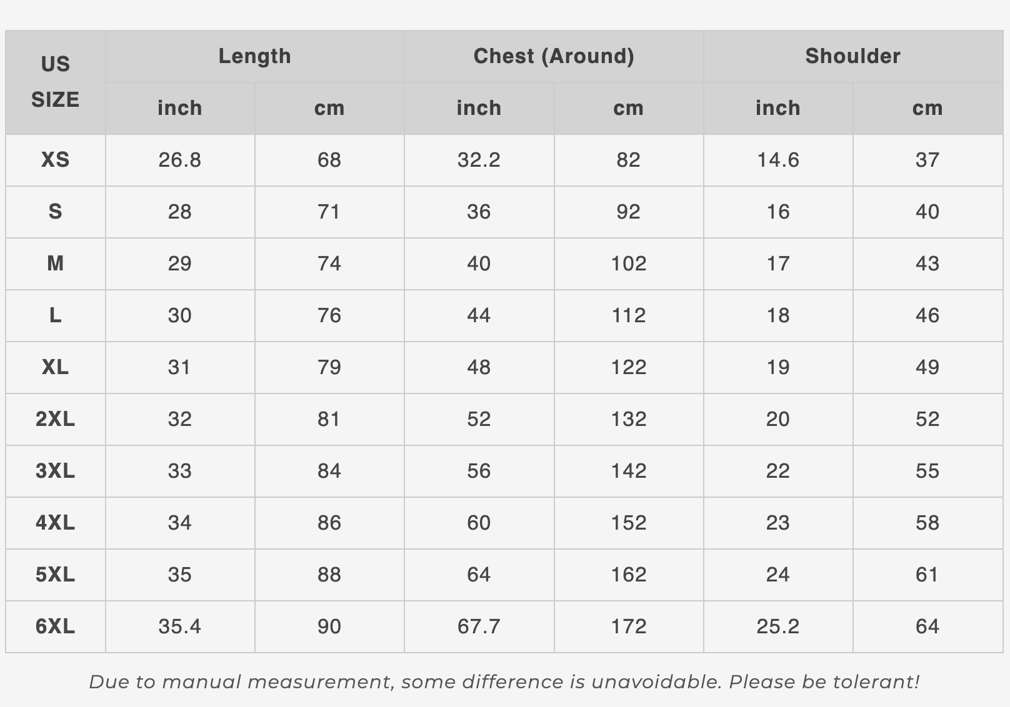The height and width of the screenshot is (707, 1010).
Task: Select the 2XL size row label
Action: [55, 419]
